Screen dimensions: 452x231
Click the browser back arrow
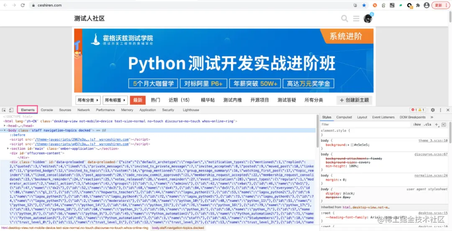tap(5, 5)
